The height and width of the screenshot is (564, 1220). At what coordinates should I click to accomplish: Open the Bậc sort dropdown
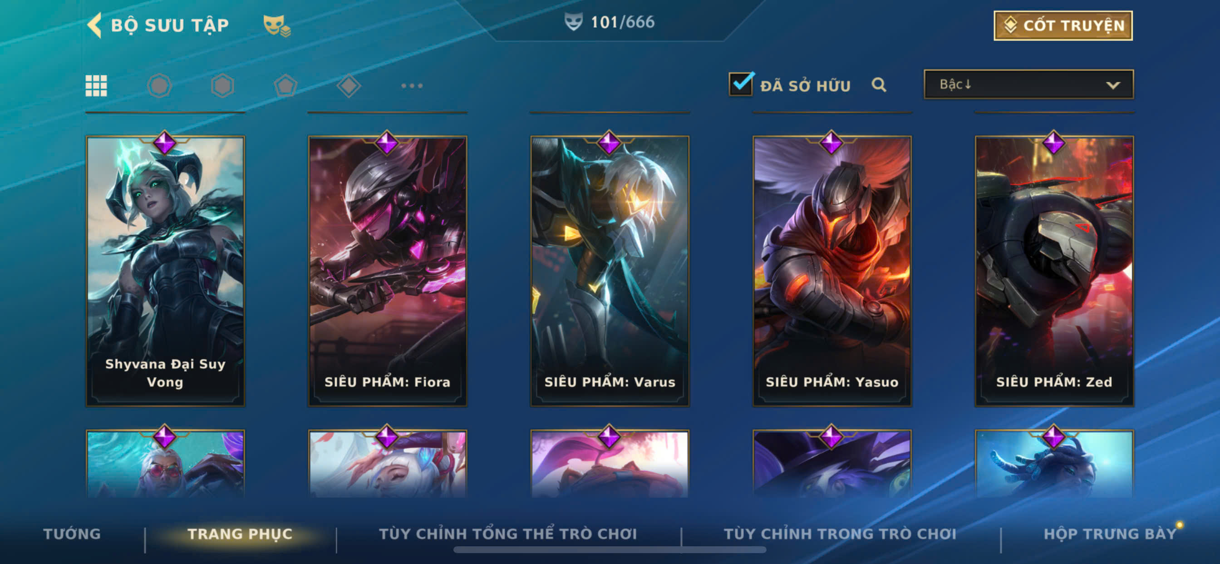click(1028, 84)
